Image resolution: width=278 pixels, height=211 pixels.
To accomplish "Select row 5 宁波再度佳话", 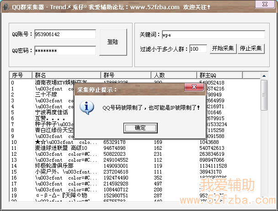I will 51,112.
